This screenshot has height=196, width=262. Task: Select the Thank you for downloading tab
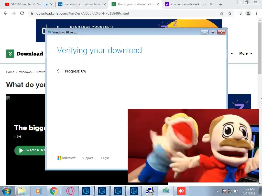(135, 5)
